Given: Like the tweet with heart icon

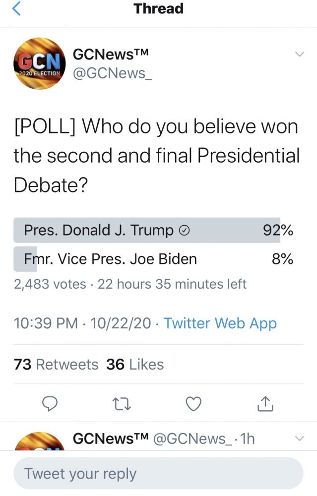Looking at the screenshot, I should pyautogui.click(x=193, y=404).
